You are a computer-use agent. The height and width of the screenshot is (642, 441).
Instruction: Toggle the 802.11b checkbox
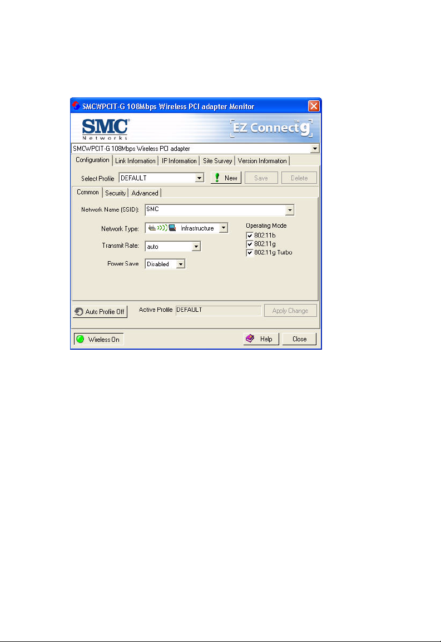(x=250, y=236)
